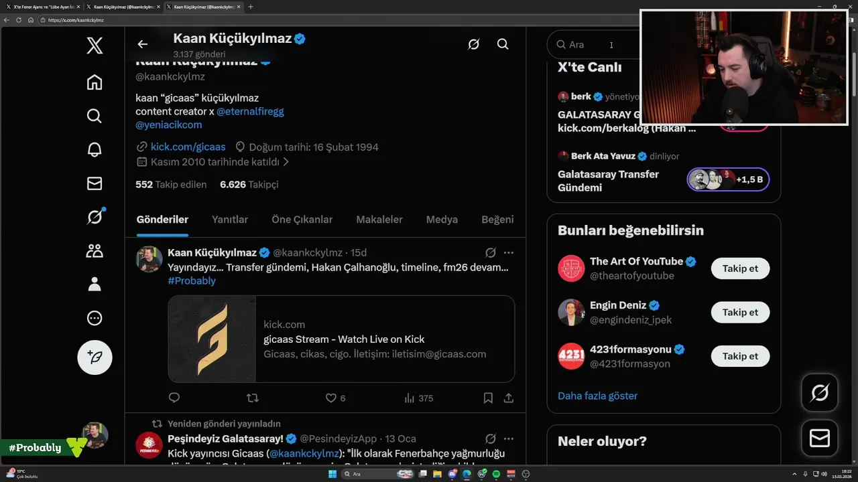Open the 552 Takip edilen list
Screen dimensions: 858x482
171,184
